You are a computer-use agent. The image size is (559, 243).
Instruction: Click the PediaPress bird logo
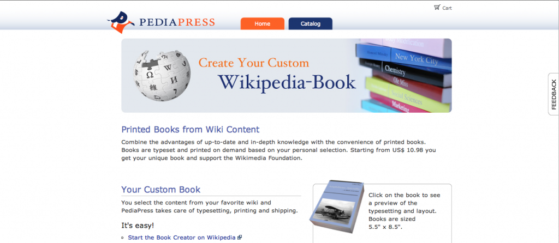click(x=121, y=22)
